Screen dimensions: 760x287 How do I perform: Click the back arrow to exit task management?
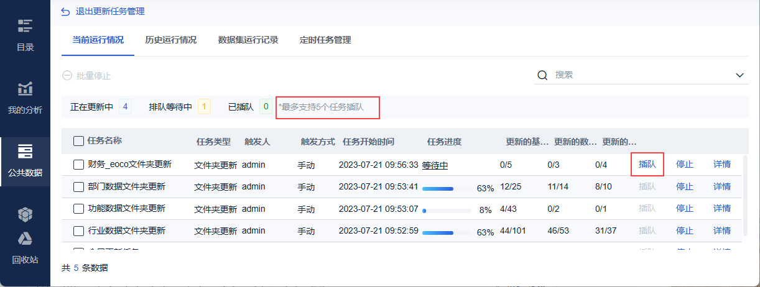65,11
